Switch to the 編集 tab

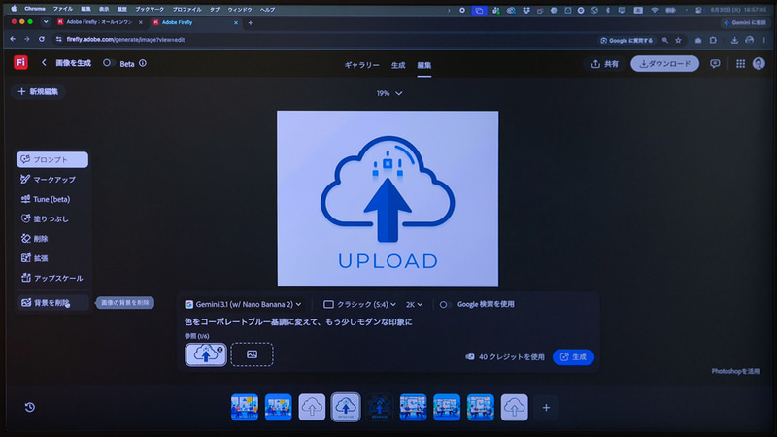[424, 65]
